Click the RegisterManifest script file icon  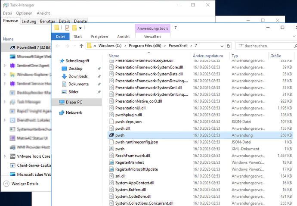(111, 162)
